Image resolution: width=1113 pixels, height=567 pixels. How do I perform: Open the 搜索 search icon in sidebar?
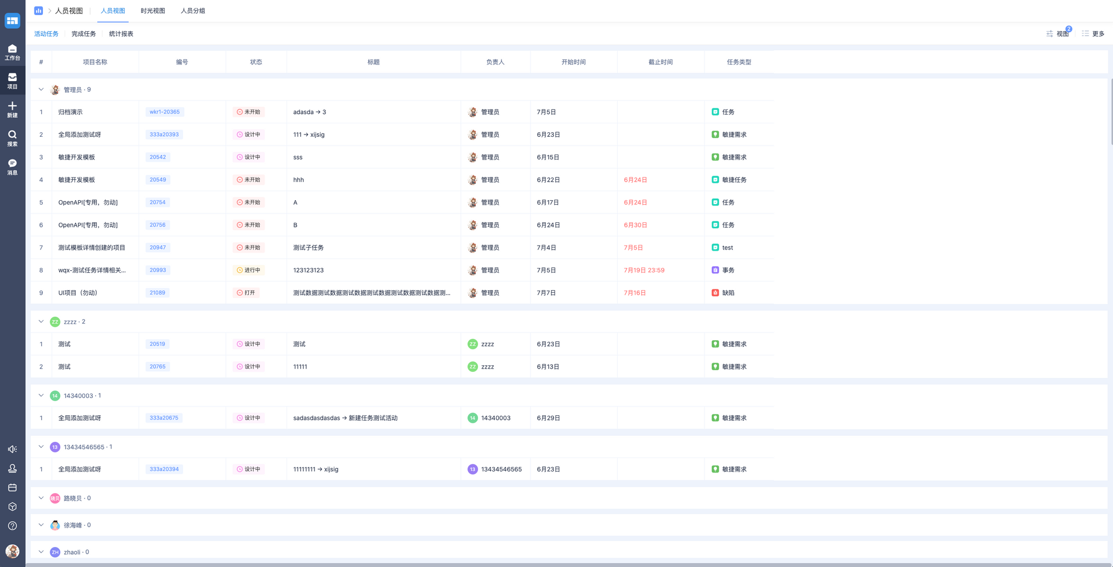pos(12,138)
